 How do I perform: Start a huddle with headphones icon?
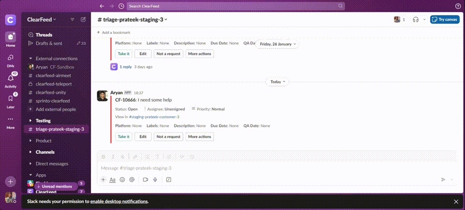click(415, 19)
